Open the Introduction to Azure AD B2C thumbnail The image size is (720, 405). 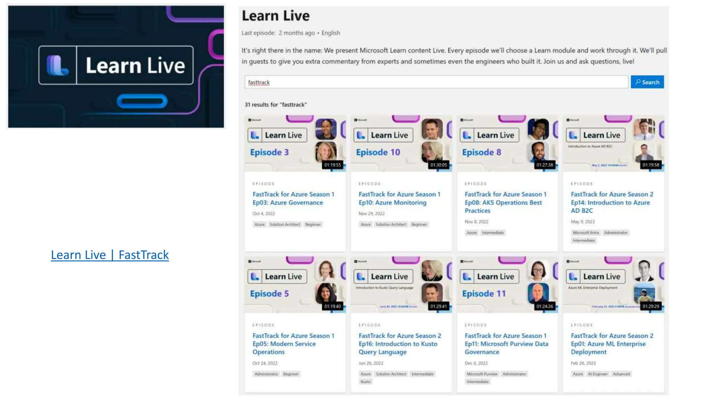(x=613, y=143)
